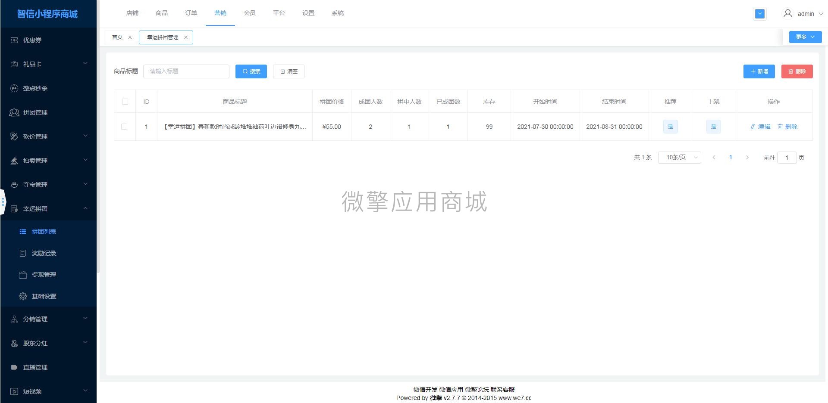This screenshot has height=403, width=828.
Task: Expand the 股东分红 sidebar menu
Action: click(85, 343)
